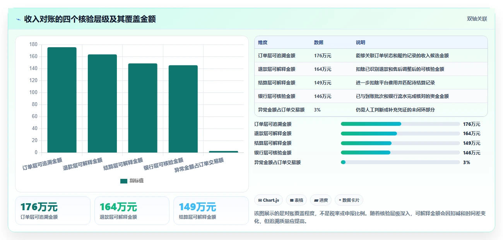Viewport: 503px width, 240px height.
Task: Open the 149万元 结算层可解释金额 data card
Action: (211, 211)
